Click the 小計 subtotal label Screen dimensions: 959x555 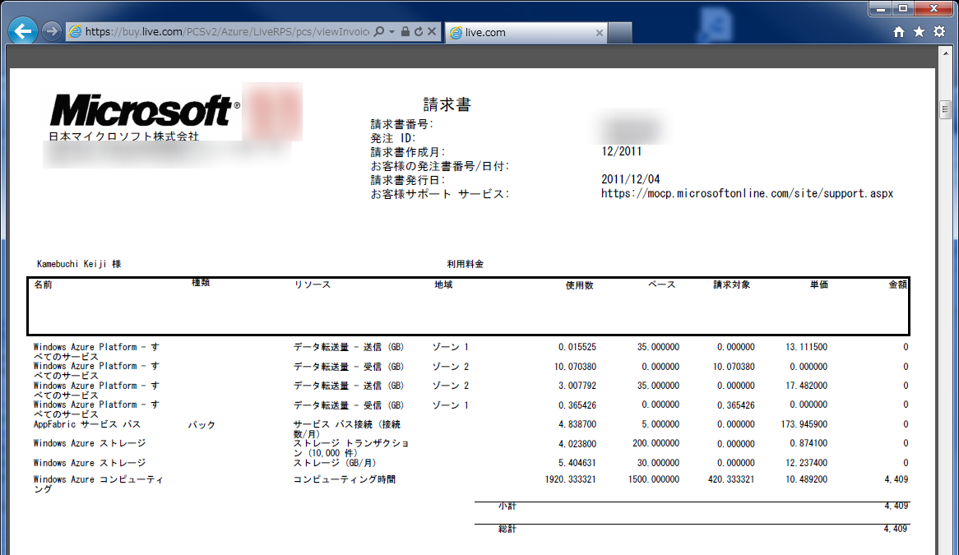[507, 506]
